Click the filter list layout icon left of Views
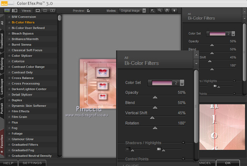The width and height of the screenshot is (247, 166). (x=14, y=11)
